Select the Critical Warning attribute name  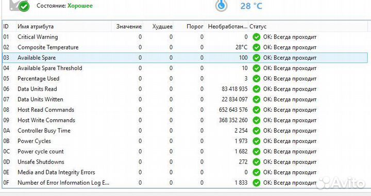38,37
